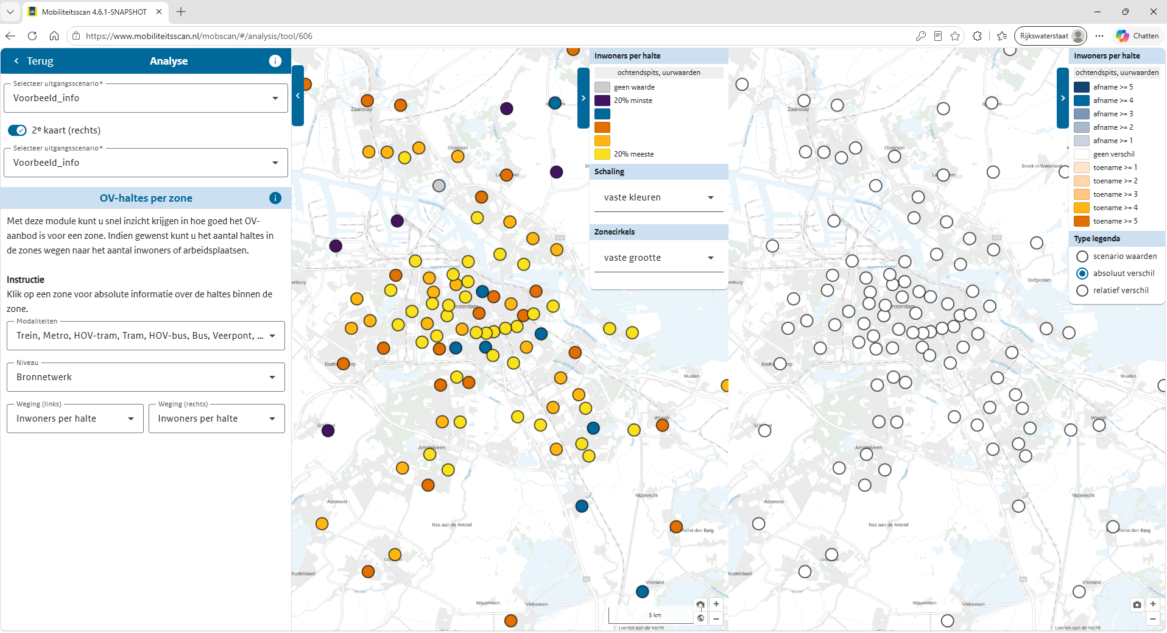1167x633 pixels.
Task: Click the browser address bar URL
Action: pos(199,36)
